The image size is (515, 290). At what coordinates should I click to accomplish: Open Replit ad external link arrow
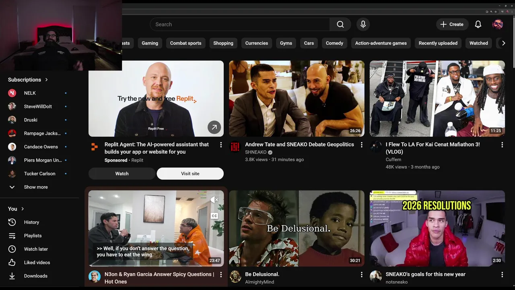click(x=214, y=127)
